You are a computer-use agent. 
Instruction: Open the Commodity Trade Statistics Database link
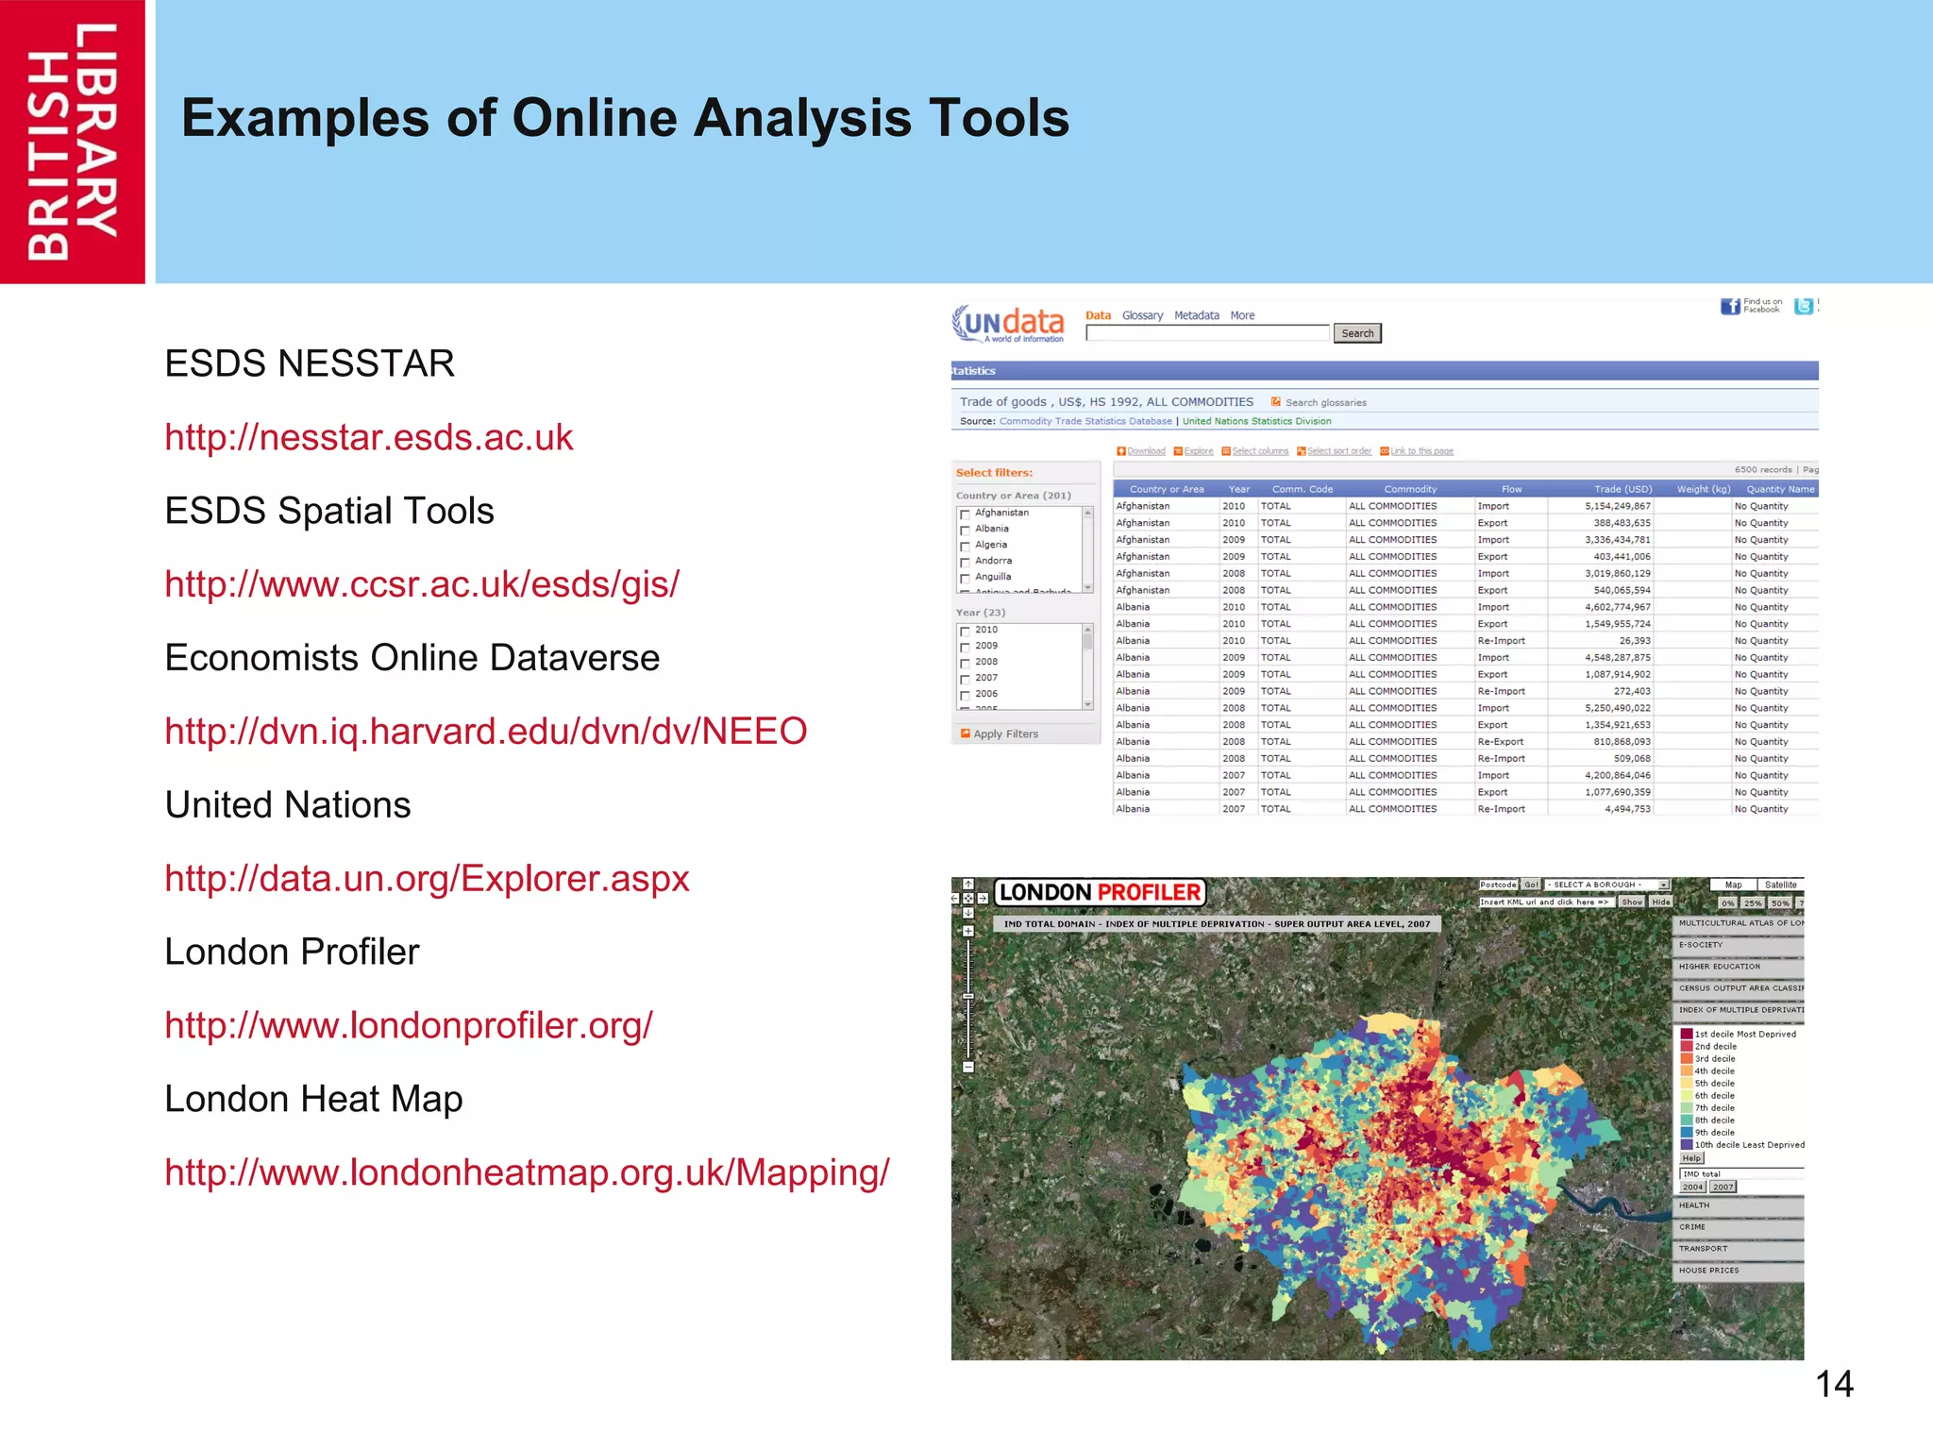tap(1085, 421)
